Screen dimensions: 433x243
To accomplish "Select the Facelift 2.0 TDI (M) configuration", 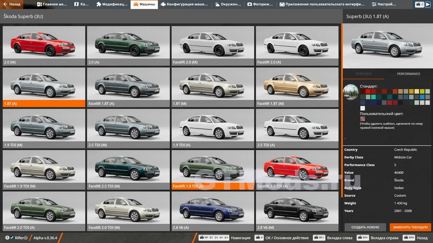I will 128,211.
